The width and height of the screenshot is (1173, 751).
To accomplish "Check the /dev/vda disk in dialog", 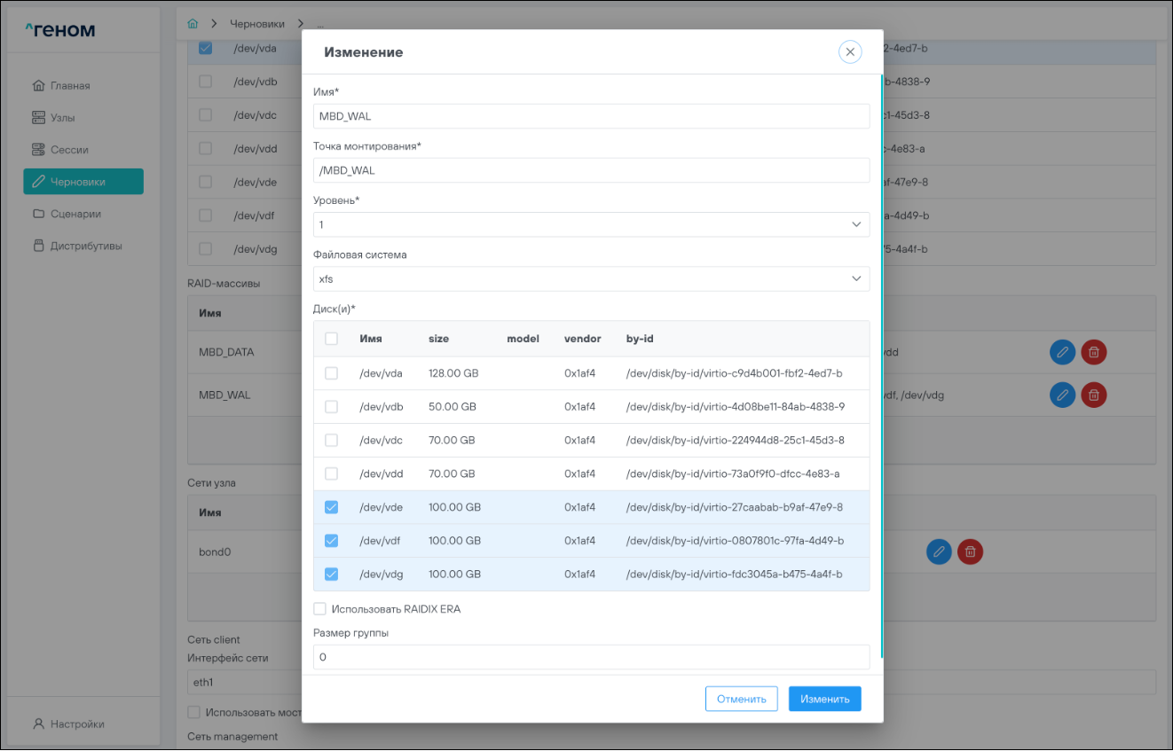I will point(331,373).
